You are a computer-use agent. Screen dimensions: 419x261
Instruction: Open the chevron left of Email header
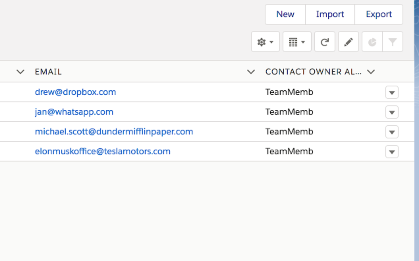pos(20,72)
